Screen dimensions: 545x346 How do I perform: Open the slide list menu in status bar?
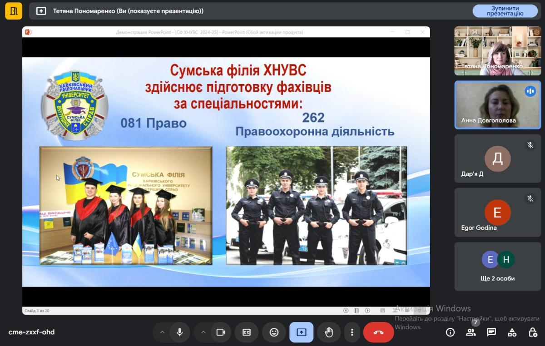[x=357, y=311]
